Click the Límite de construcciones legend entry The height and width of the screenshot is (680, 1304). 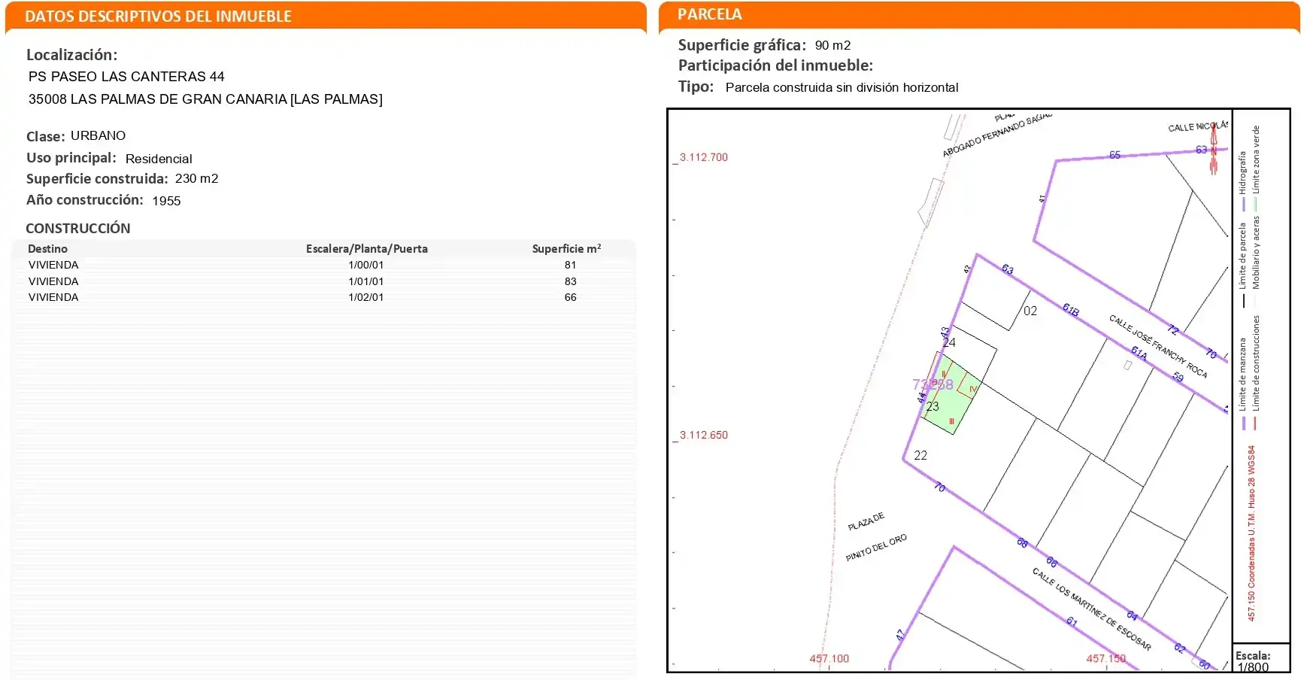pyautogui.click(x=1255, y=372)
